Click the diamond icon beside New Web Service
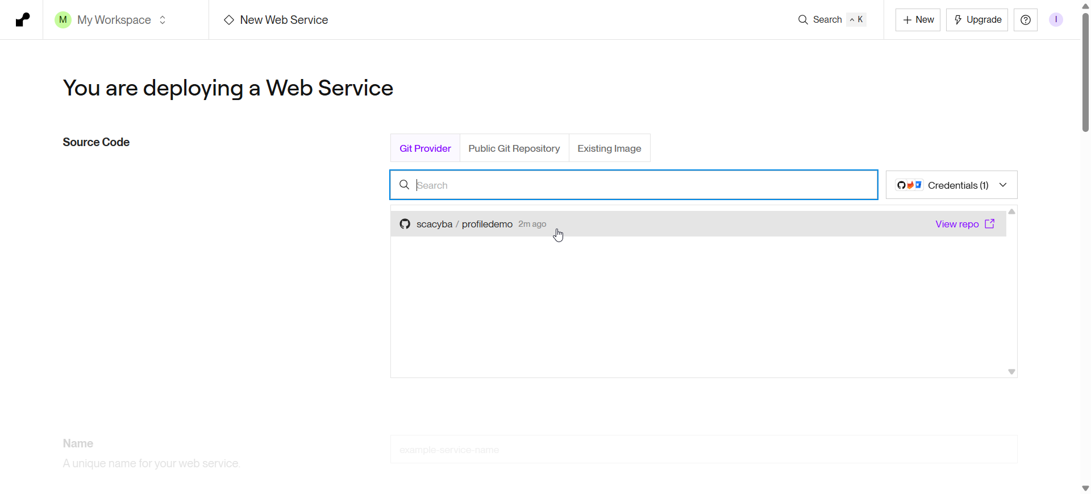The image size is (1091, 494). click(229, 20)
